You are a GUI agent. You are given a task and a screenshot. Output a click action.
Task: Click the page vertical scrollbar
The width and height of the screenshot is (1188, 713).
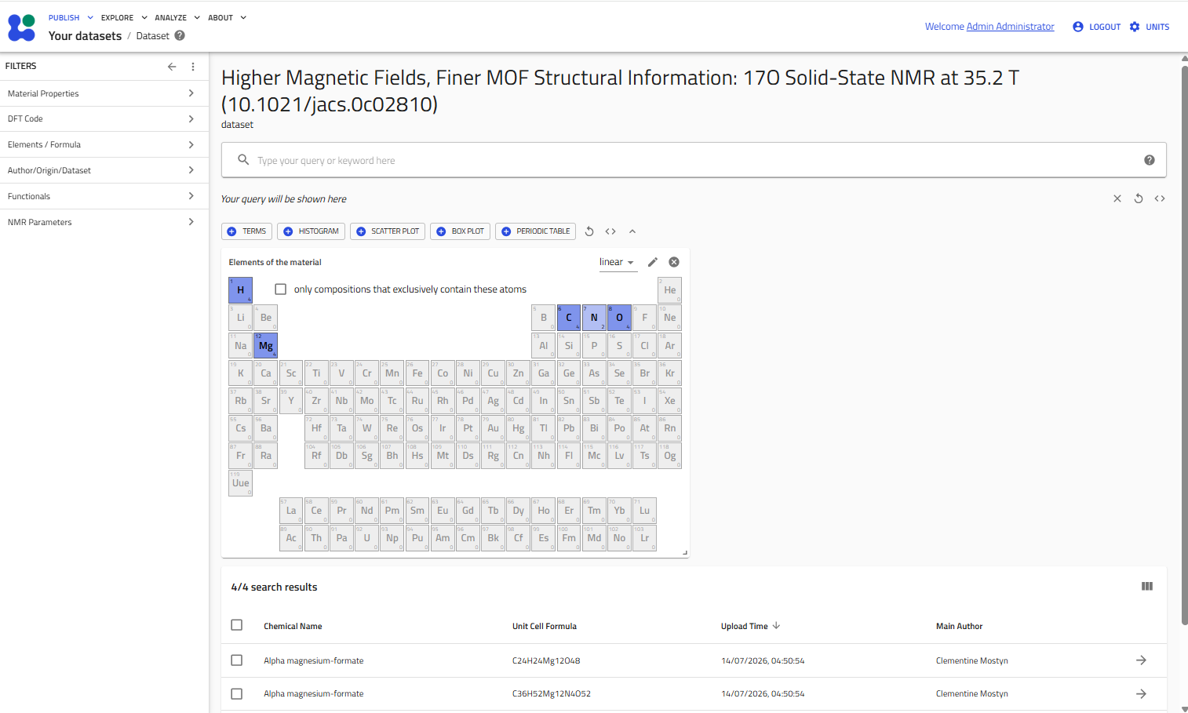[1184, 345]
